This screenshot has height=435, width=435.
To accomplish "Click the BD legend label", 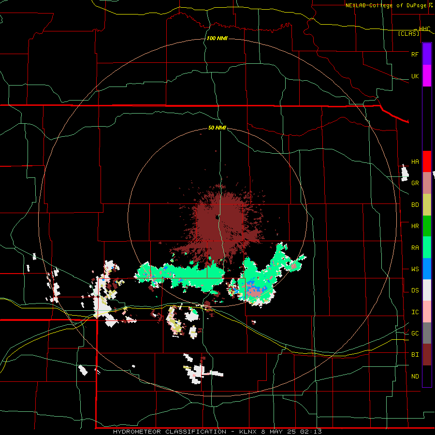I will (415, 205).
